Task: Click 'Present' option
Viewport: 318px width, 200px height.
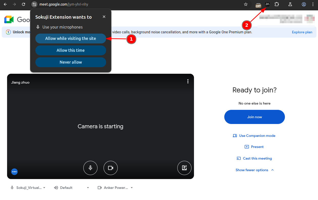Action: pyautogui.click(x=254, y=147)
